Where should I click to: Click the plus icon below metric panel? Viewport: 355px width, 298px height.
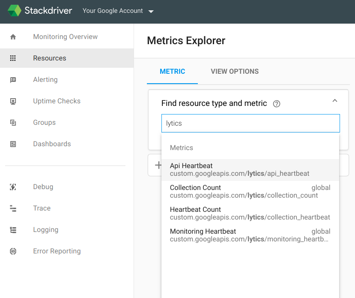point(158,165)
